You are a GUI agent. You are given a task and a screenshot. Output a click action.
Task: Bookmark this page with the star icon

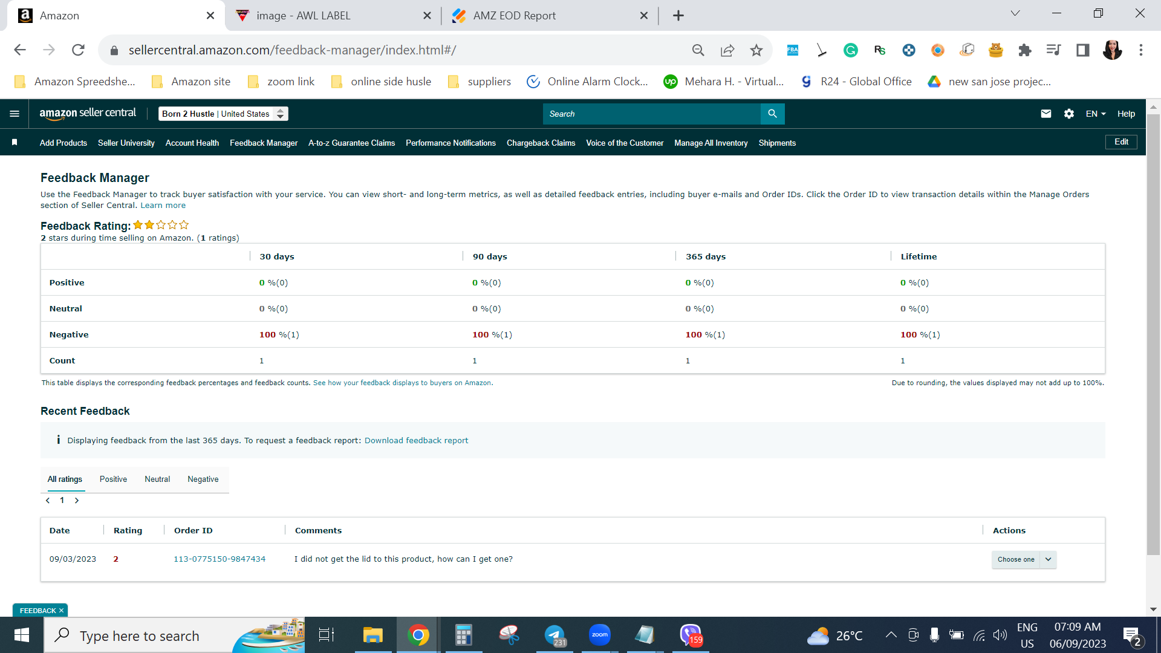pos(756,50)
